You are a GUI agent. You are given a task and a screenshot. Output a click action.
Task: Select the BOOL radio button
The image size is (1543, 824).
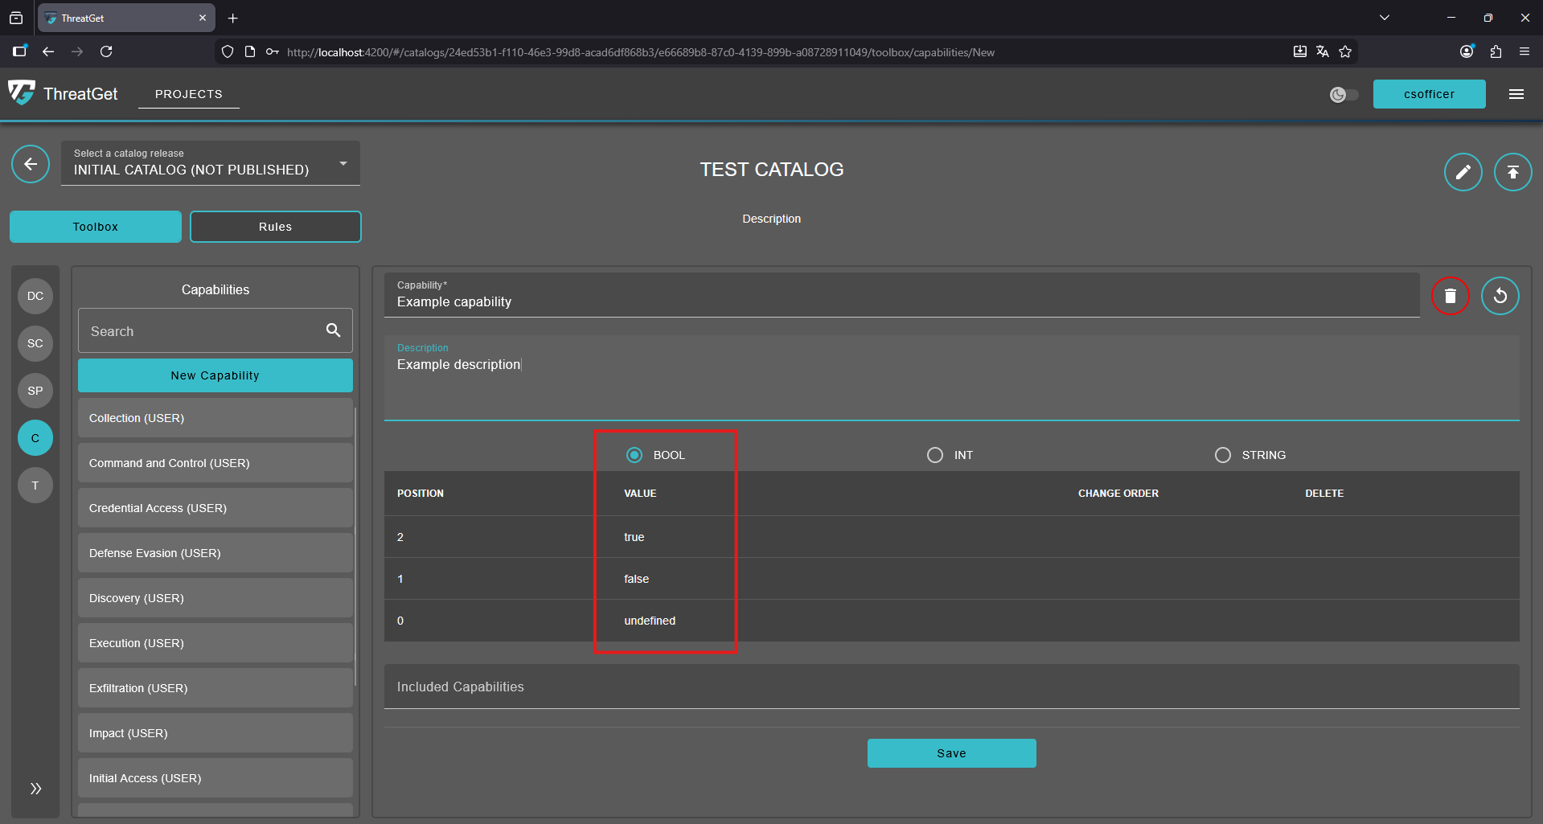tap(634, 455)
